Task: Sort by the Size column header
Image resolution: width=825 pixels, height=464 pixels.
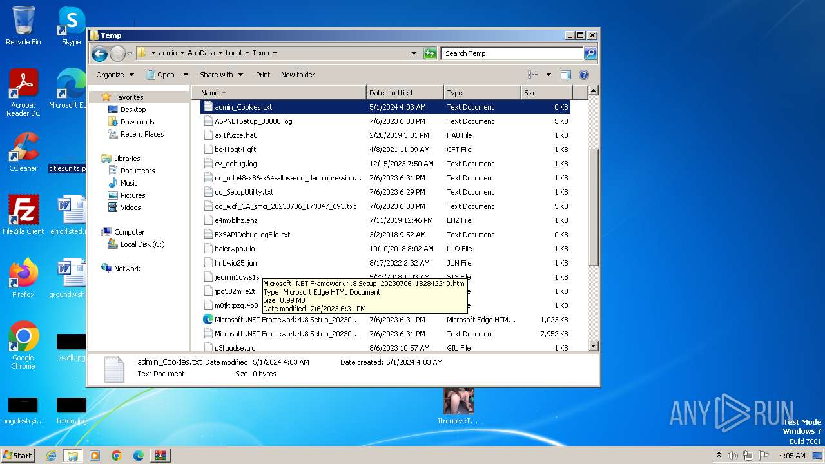Action: click(546, 93)
